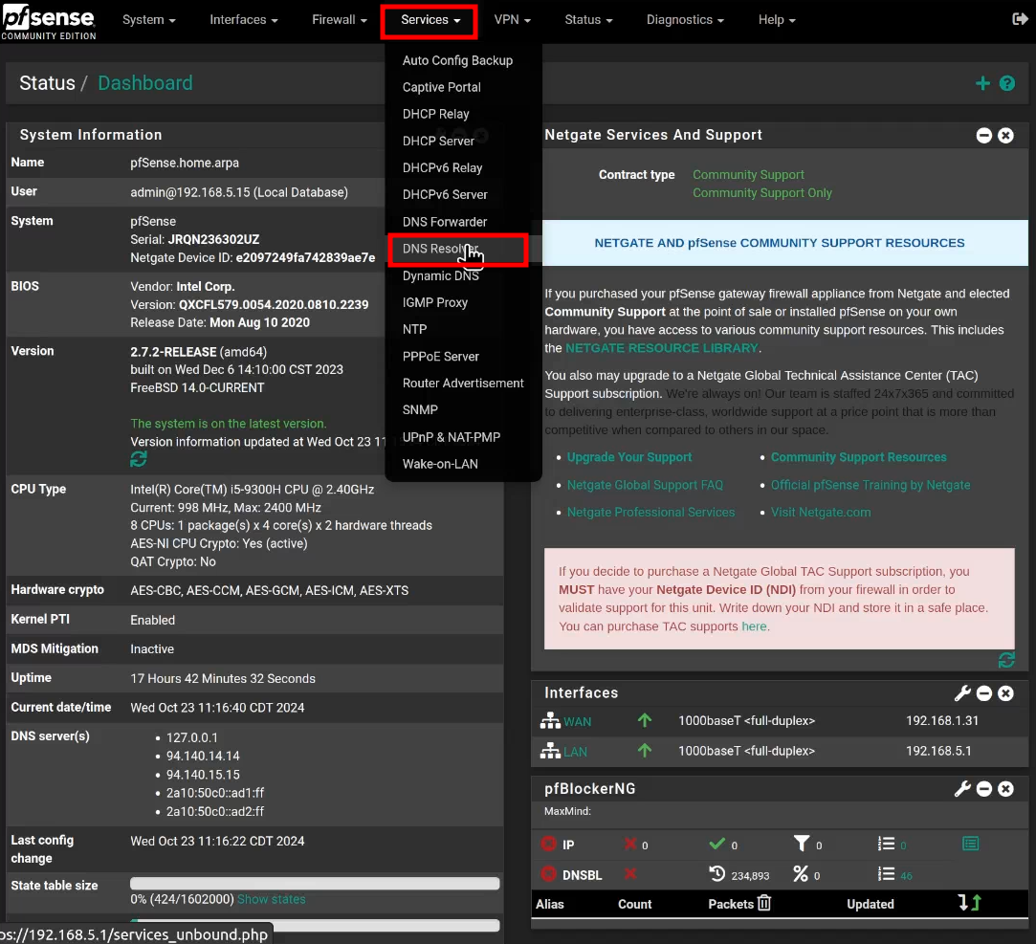The height and width of the screenshot is (944, 1036).
Task: Open pfBlockerNG widget wrench settings
Action: tap(962, 789)
